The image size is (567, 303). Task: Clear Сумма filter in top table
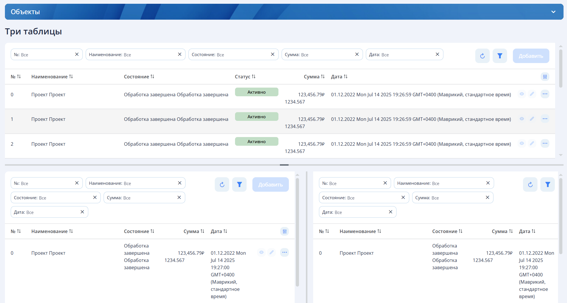357,54
